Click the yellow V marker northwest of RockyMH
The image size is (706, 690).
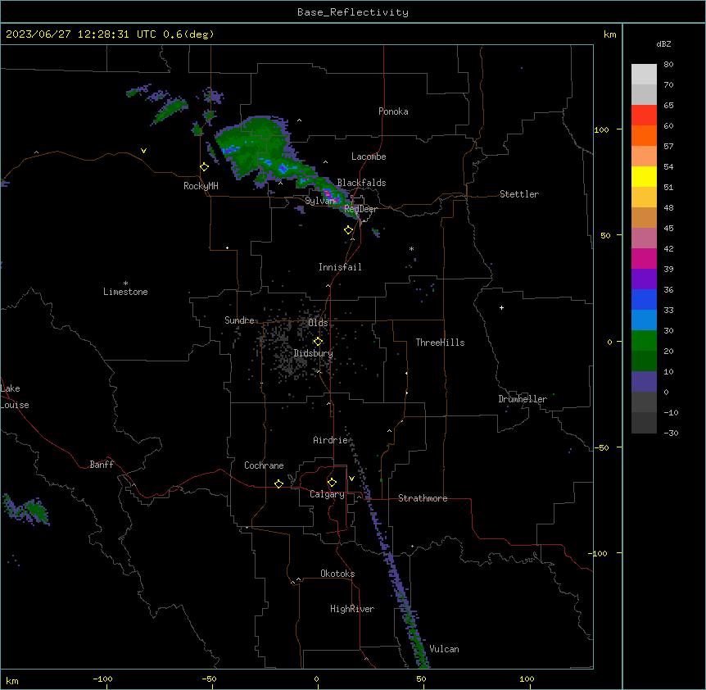click(143, 151)
